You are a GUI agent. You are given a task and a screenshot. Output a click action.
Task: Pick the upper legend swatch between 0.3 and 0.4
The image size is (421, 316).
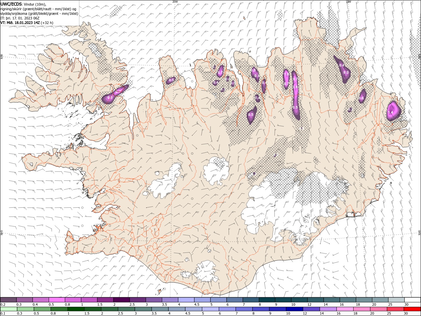coord(24,300)
